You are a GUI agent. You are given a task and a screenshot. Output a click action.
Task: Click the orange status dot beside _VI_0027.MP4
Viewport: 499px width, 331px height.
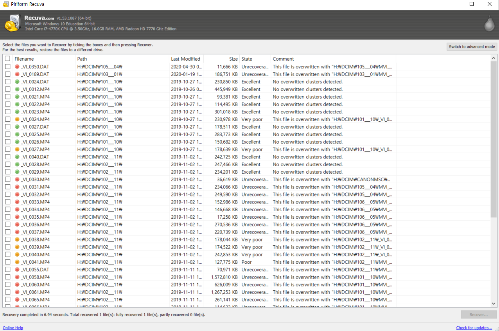(17, 149)
